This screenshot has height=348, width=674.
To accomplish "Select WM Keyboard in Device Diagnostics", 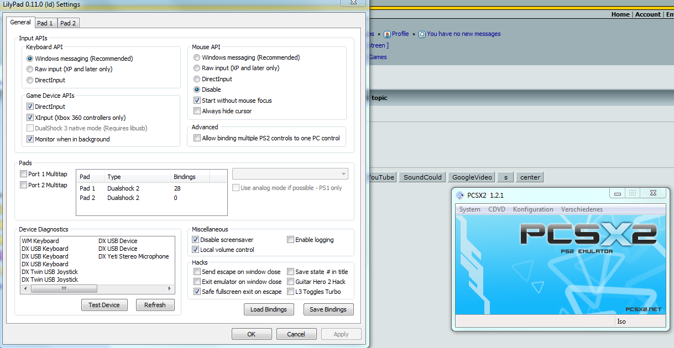I will [x=40, y=241].
